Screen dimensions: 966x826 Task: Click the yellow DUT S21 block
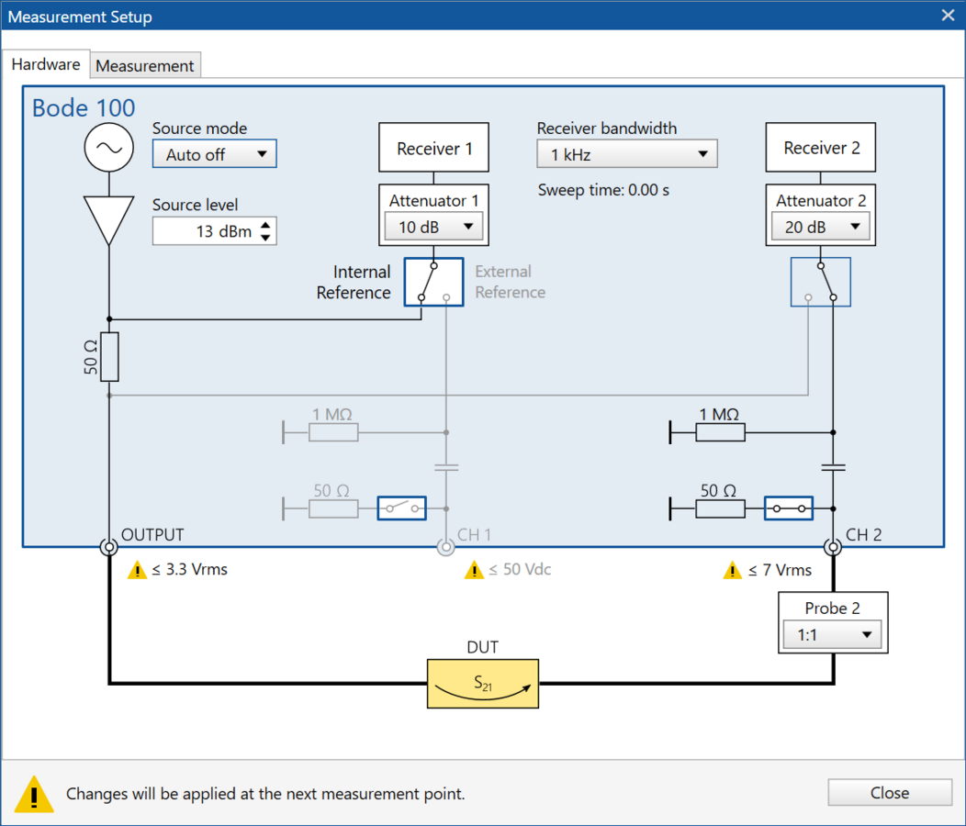coord(483,684)
